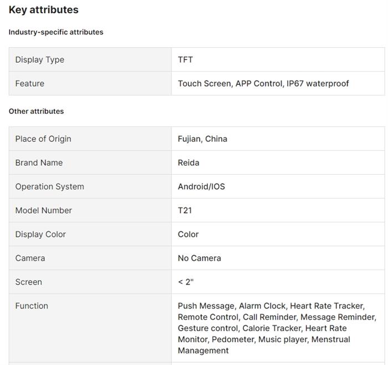Select the Industry-specific attributes subheading
Screen dimensions: 388x365
56,32
